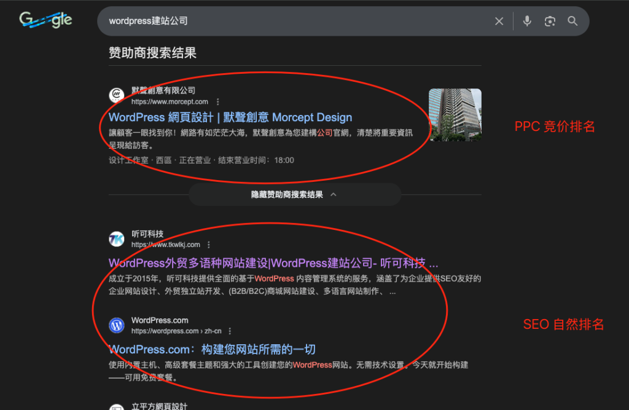Click the https://www.morcept.com URL text
Image resolution: width=629 pixels, height=410 pixels.
click(x=170, y=102)
